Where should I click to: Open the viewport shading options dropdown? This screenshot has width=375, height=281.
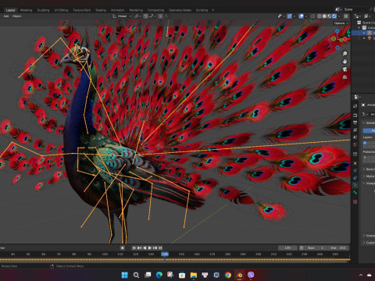coord(339,16)
